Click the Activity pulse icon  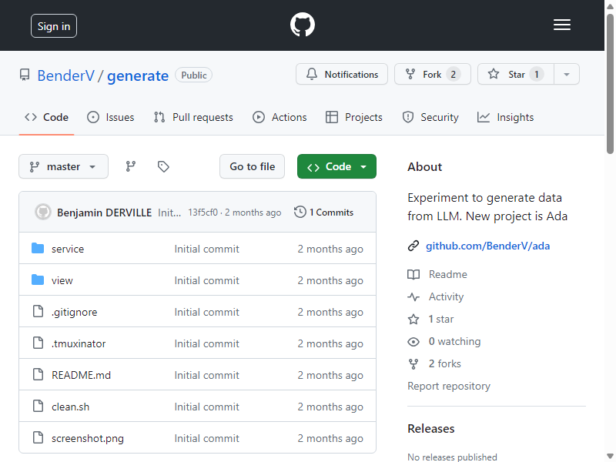tap(413, 296)
